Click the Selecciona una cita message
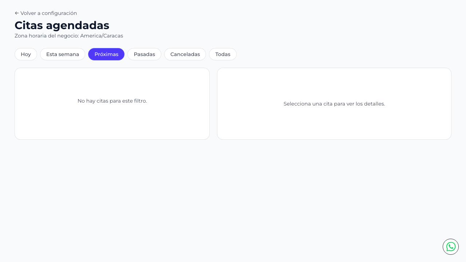This screenshot has width=466, height=262. point(334,104)
